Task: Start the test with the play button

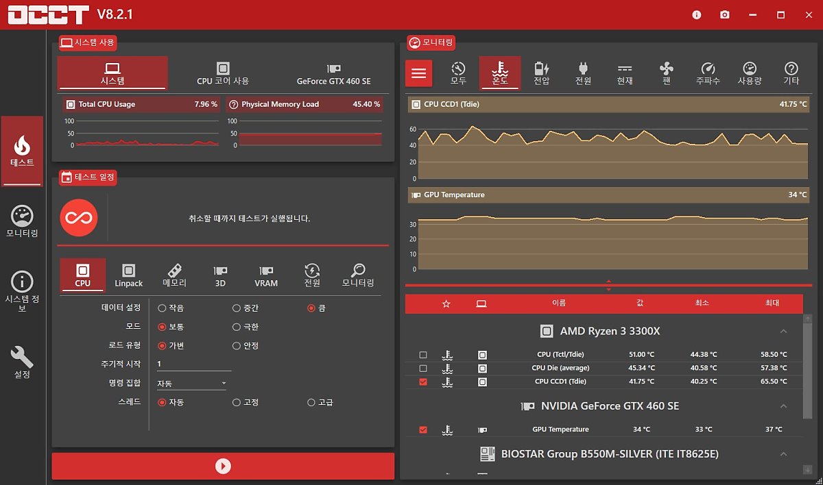Action: (223, 466)
